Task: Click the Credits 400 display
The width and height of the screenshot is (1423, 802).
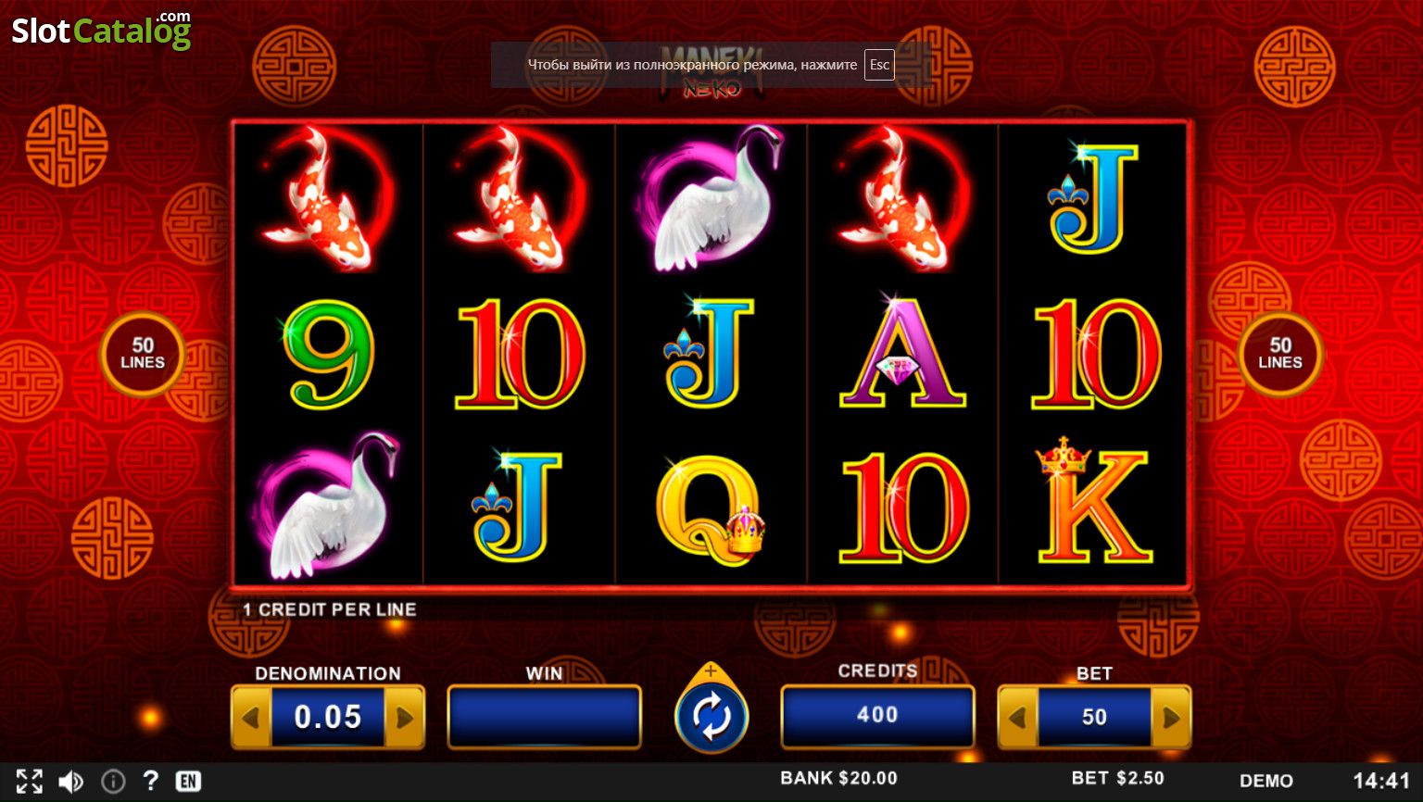Action: point(877,715)
